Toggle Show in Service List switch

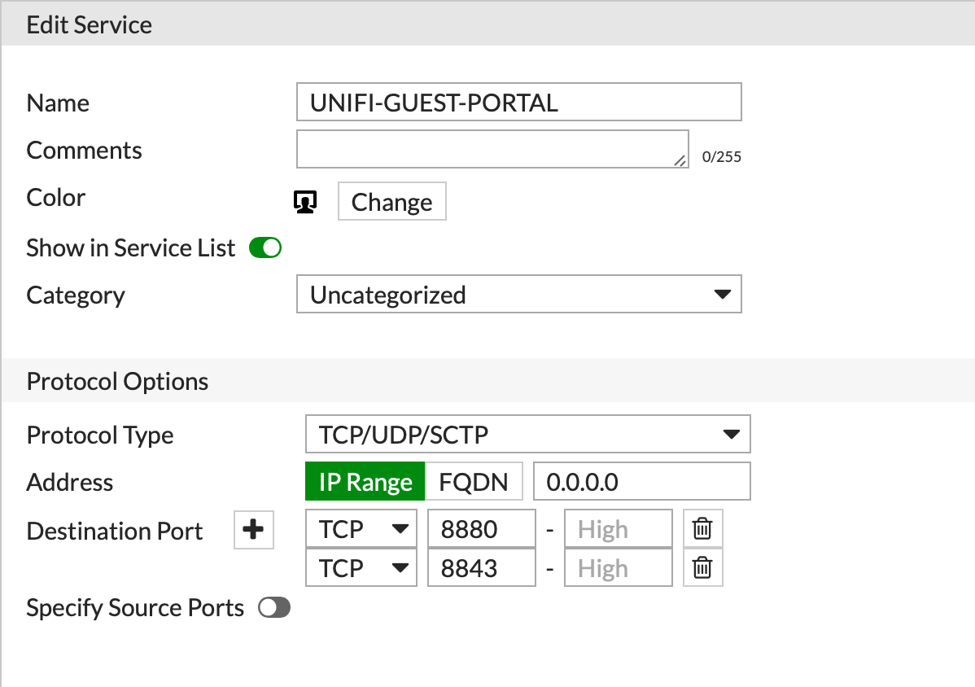point(265,248)
